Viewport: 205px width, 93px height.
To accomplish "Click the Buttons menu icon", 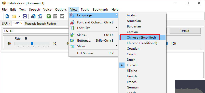I will pos(72,41).
